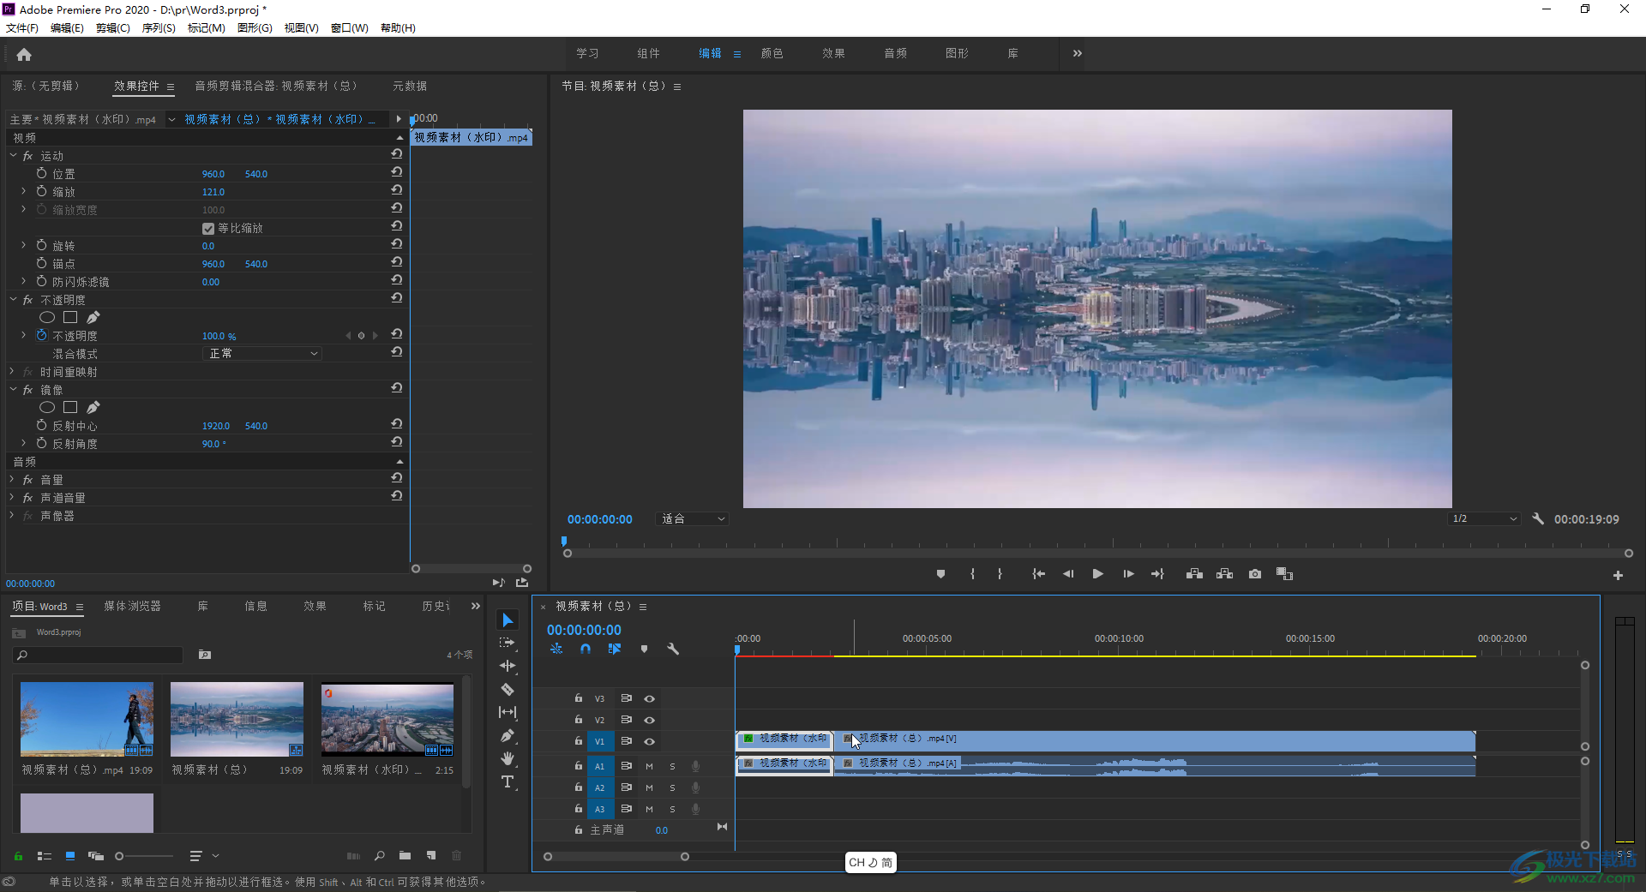1646x892 pixels.
Task: Click Add Marker in program monitor
Action: point(940,574)
